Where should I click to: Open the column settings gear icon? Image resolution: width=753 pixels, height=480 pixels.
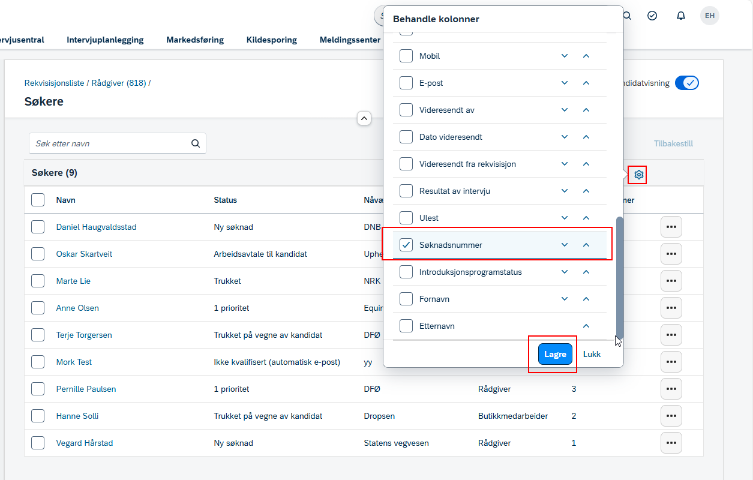[x=638, y=175]
